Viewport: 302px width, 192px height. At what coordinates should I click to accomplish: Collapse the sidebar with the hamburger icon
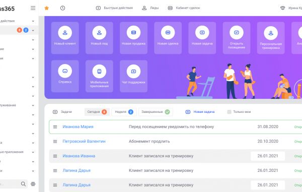point(33,8)
